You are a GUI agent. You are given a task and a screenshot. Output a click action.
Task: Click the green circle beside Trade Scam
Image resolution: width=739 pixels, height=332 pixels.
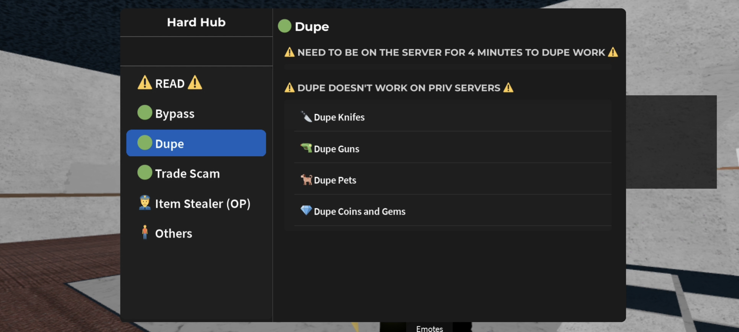point(145,173)
